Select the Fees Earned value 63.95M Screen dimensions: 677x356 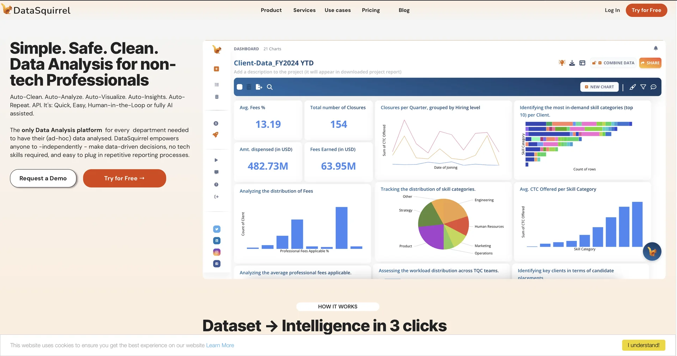pos(338,166)
